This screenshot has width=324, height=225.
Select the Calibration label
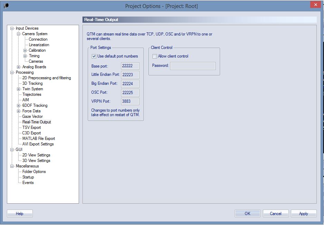pos(37,50)
